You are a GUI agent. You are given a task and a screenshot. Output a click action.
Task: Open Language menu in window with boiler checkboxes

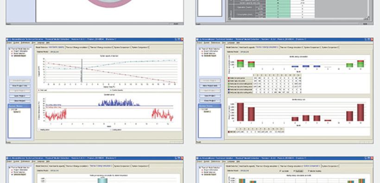pos(231,161)
